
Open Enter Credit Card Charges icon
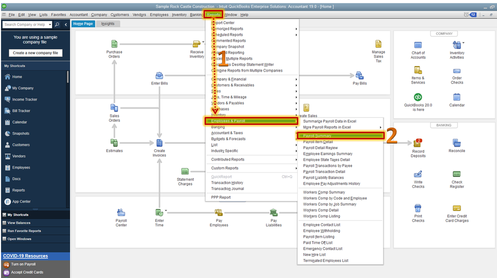tap(457, 208)
